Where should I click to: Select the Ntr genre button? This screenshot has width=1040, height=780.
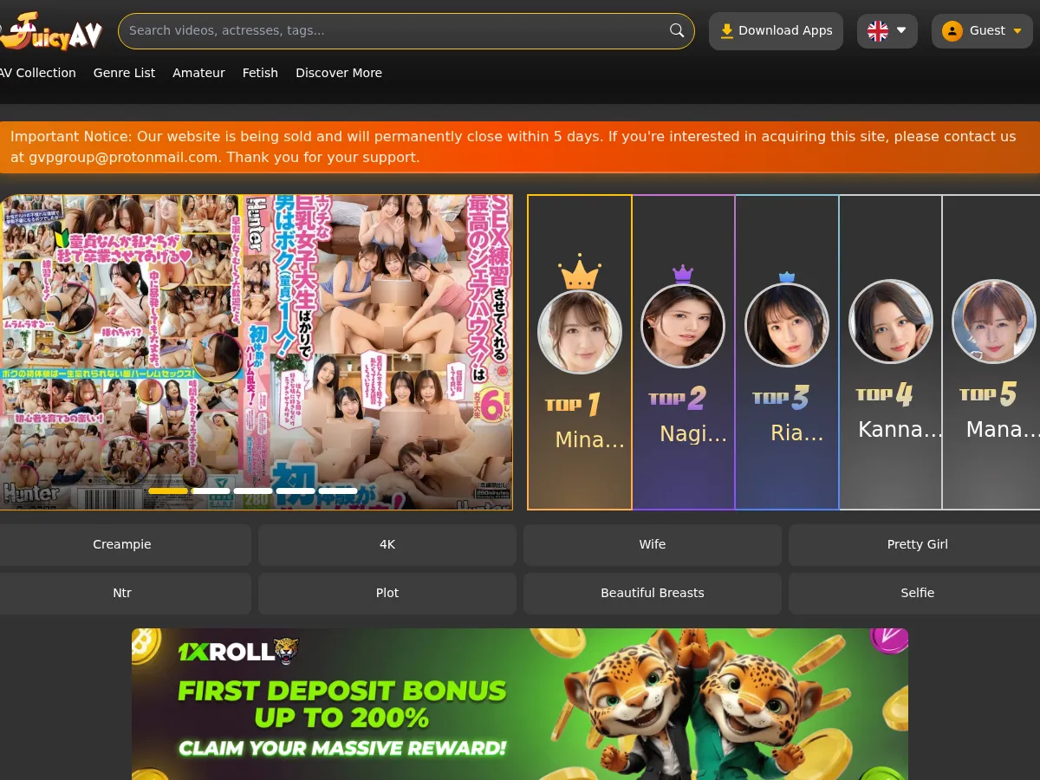click(126, 593)
